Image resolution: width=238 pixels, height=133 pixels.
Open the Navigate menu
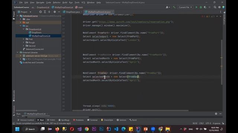pos(40,3)
